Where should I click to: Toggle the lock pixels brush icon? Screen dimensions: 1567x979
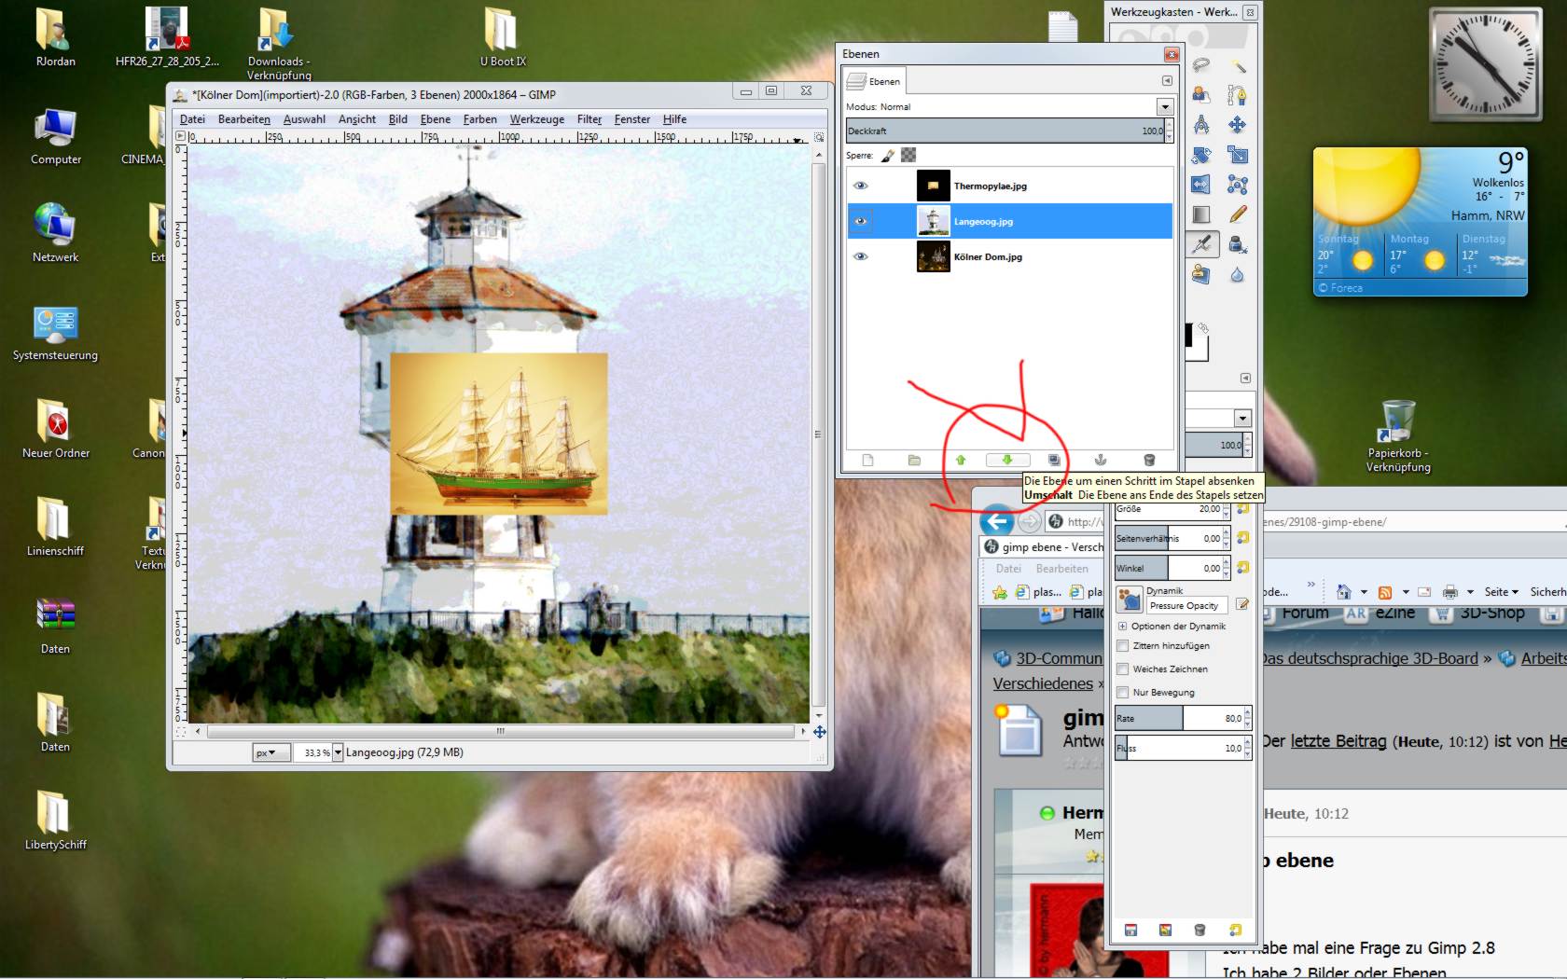888,156
